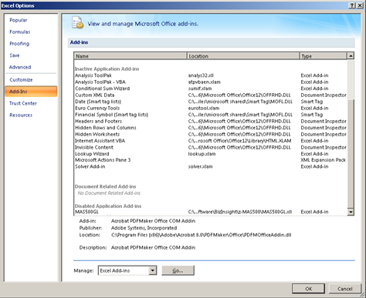
Task: Select the Add-Ins category
Action: click(31, 92)
